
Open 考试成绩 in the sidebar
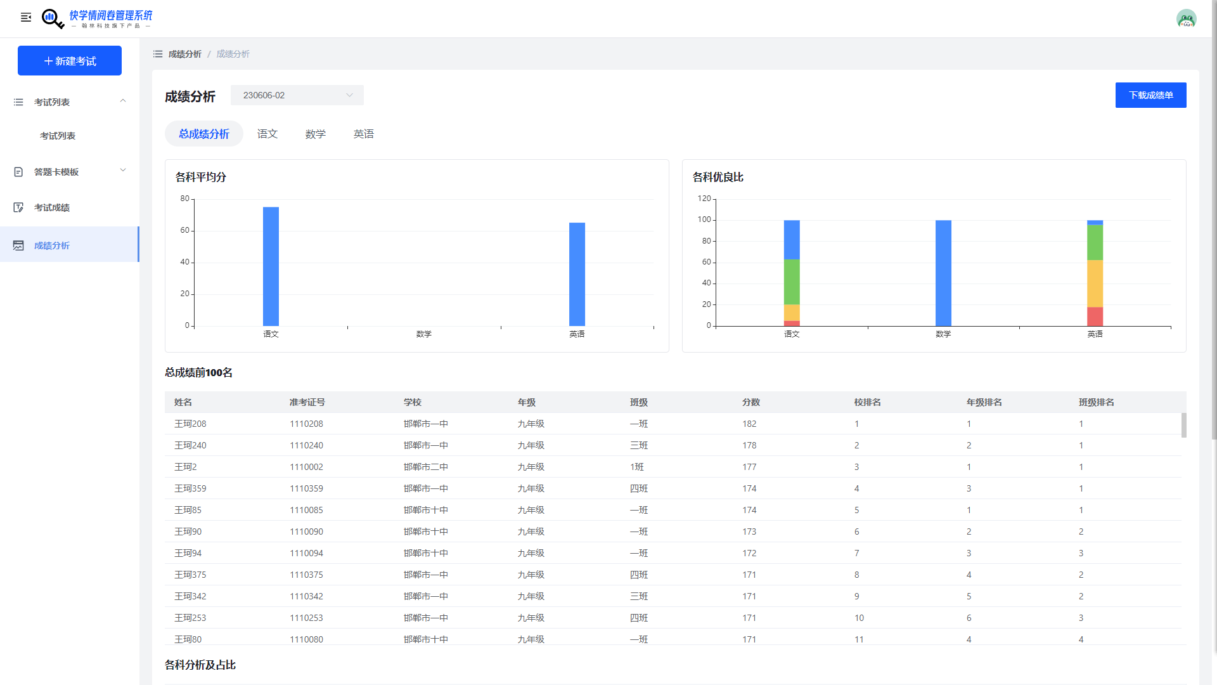coord(70,207)
